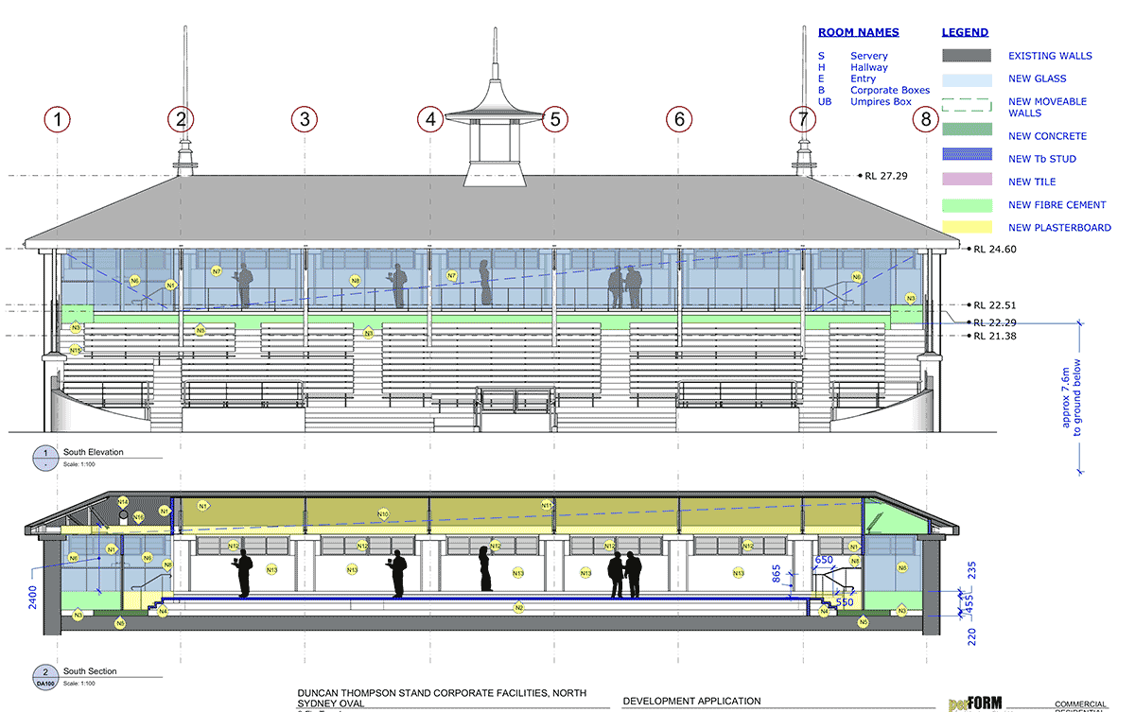Select grid bubble number 4
This screenshot has width=1135, height=712.
430,120
